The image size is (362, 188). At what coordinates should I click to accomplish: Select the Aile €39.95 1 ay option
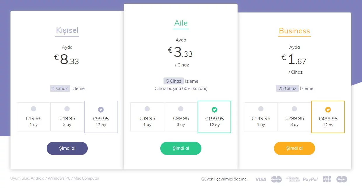pos(147,117)
